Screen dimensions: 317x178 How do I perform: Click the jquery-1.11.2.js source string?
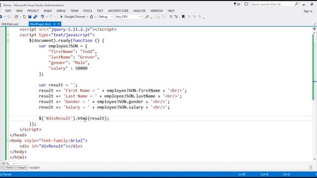pyautogui.click(x=70, y=30)
